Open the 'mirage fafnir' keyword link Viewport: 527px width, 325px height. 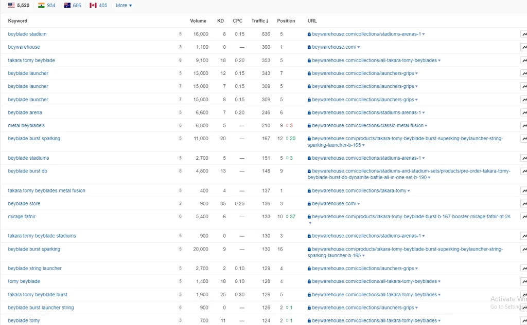click(x=22, y=216)
